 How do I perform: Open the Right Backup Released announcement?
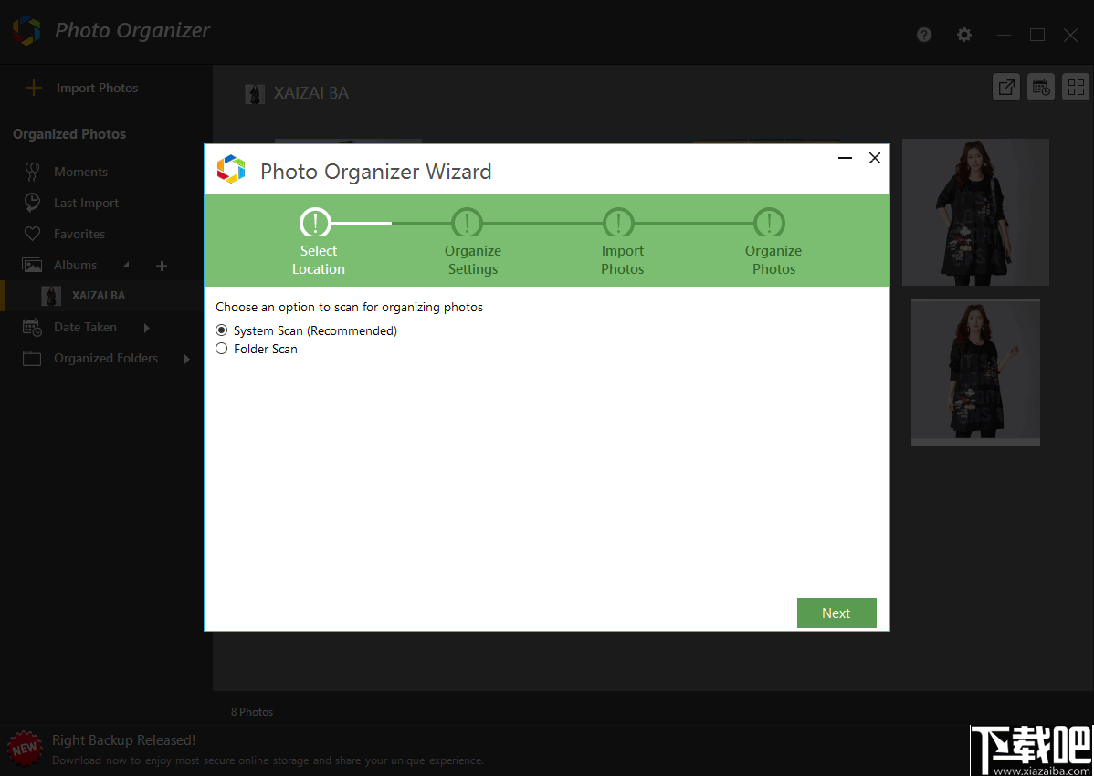tap(123, 739)
